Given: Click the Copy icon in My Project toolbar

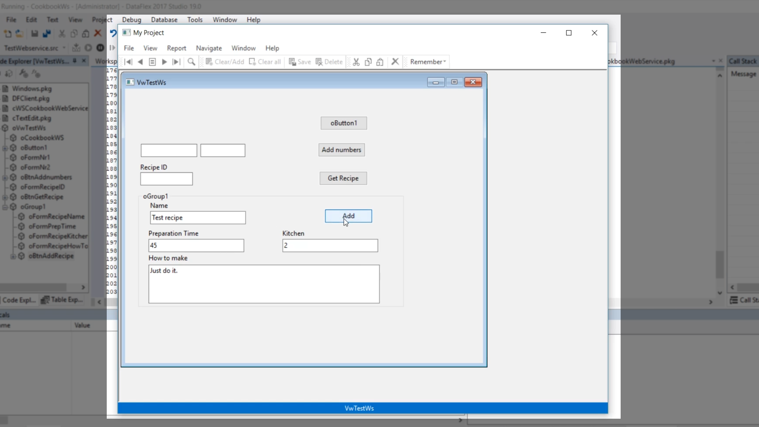Looking at the screenshot, I should pyautogui.click(x=368, y=62).
